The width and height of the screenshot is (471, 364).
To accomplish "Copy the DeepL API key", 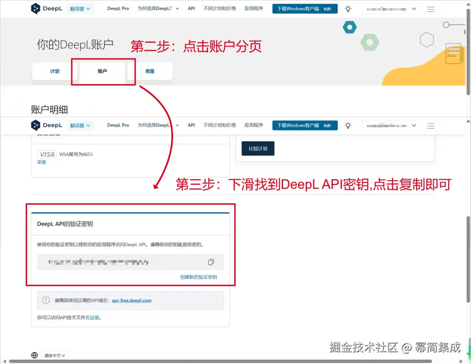I will tap(211, 262).
